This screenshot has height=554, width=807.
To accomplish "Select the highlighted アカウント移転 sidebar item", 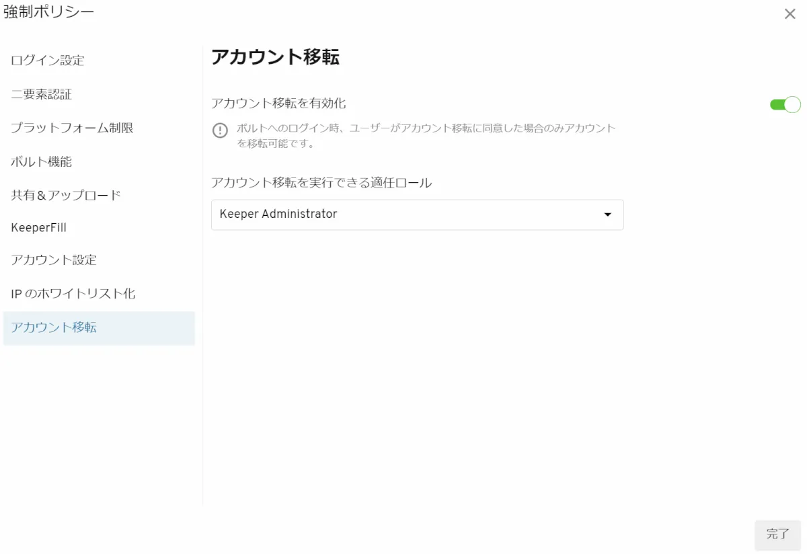I will click(54, 328).
